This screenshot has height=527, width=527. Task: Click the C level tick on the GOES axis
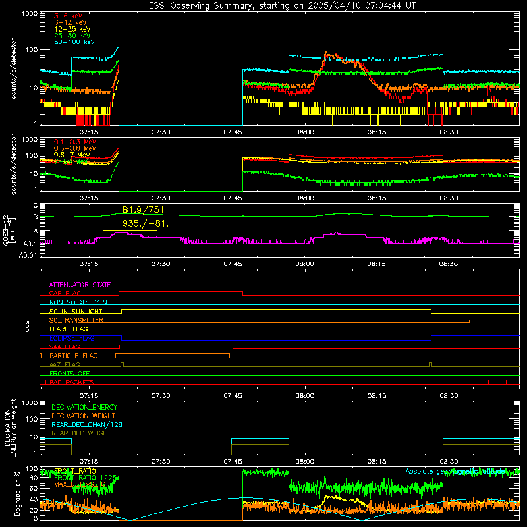coord(36,206)
